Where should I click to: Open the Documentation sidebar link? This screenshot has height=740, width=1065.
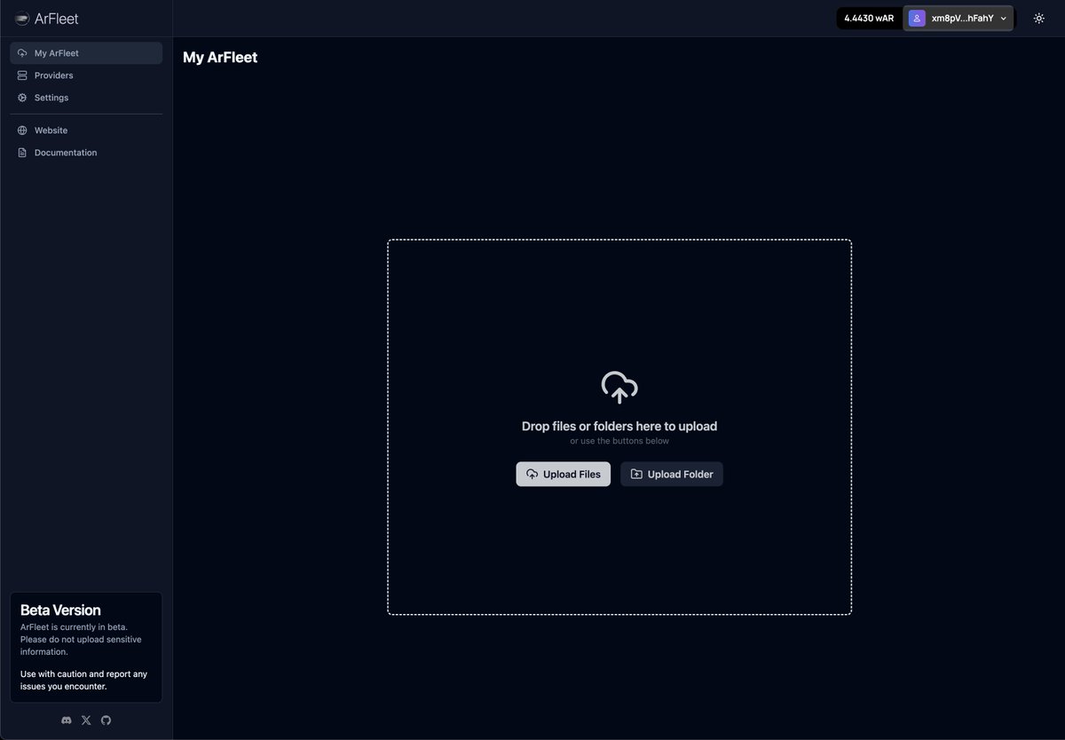tap(86, 153)
